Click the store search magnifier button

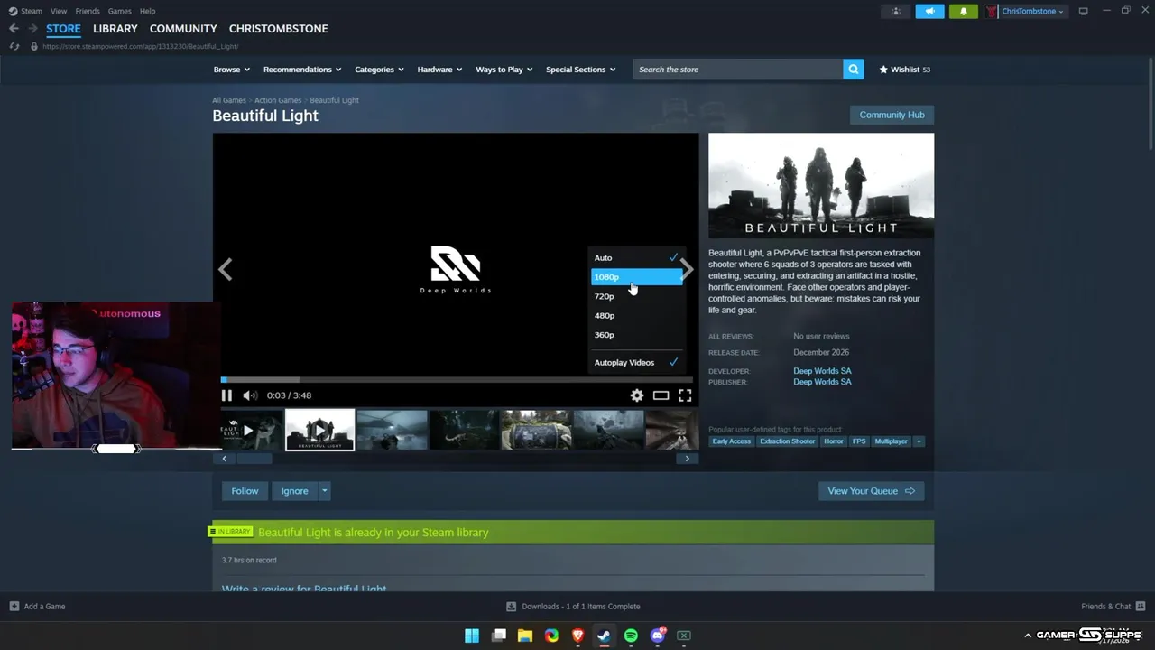(x=853, y=70)
